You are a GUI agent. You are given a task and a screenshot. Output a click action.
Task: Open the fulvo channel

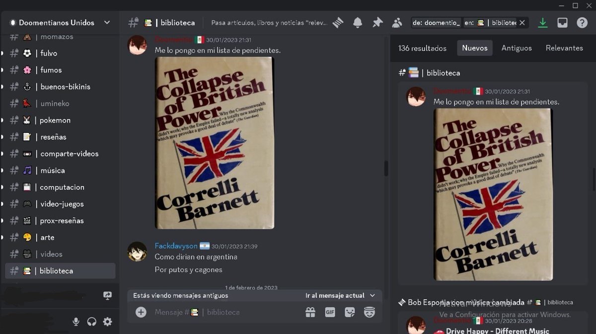[x=60, y=53]
